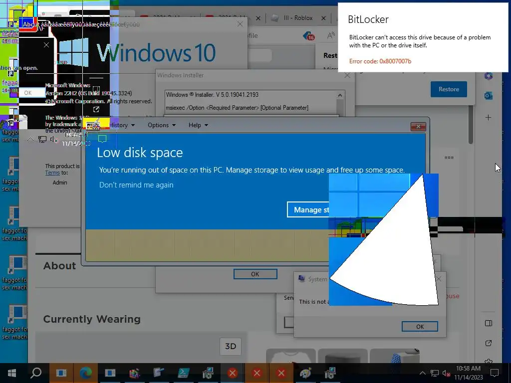Click red close button beside Help menu

click(x=418, y=126)
